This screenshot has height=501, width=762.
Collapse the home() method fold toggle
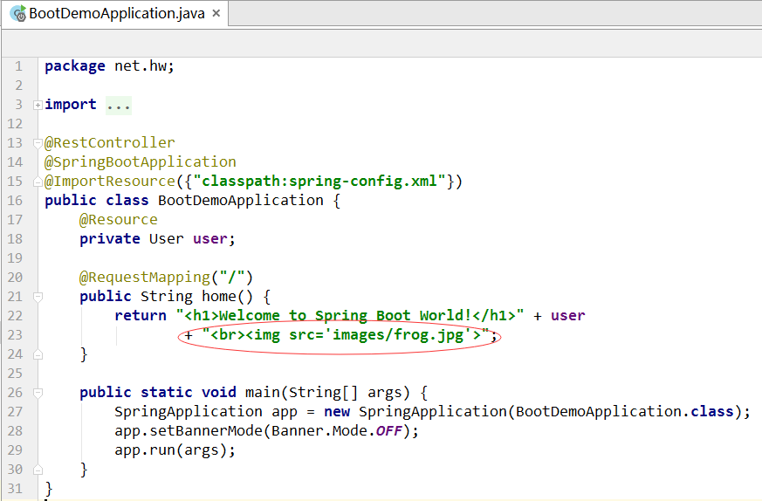click(x=38, y=297)
